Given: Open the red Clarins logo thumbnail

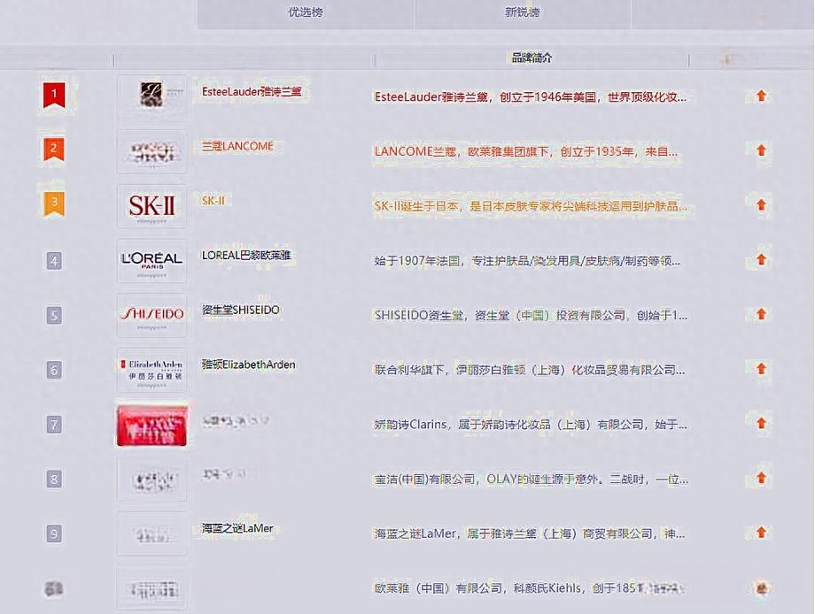Looking at the screenshot, I should (x=151, y=426).
